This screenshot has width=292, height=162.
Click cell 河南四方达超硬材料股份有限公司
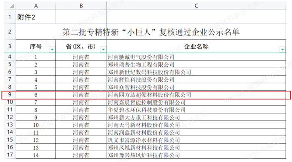[196, 95]
